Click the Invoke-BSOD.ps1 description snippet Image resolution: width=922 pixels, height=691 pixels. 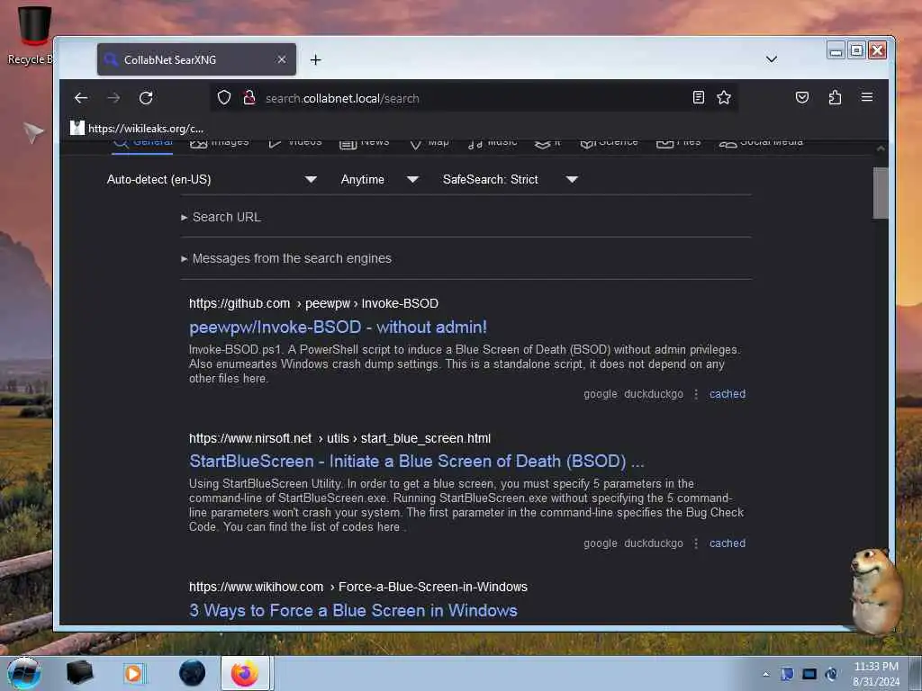pos(465,364)
